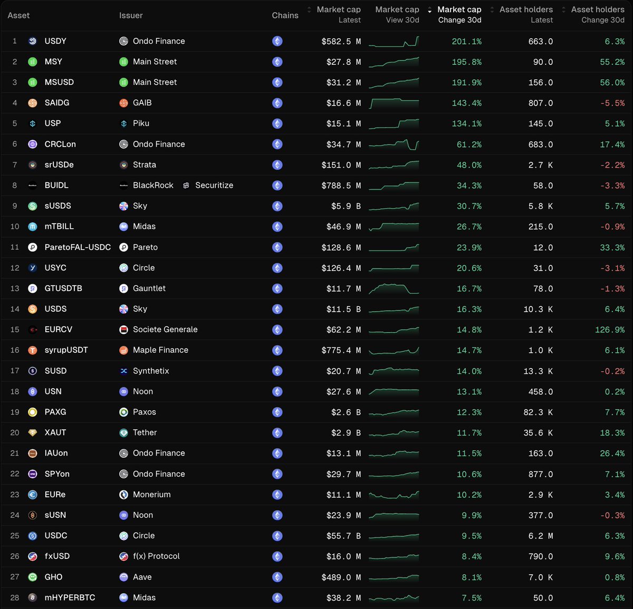Screen dimensions: 633x609
Task: Click the Societe Generale issuer icon
Action: coord(123,330)
